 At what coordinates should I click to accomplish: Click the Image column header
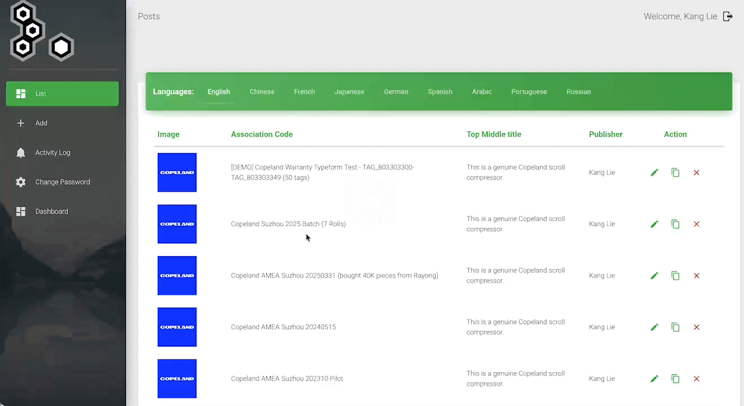[x=169, y=134]
